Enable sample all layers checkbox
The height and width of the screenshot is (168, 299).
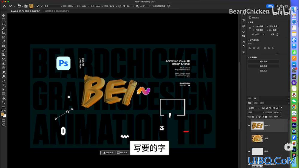[x=150, y=6]
